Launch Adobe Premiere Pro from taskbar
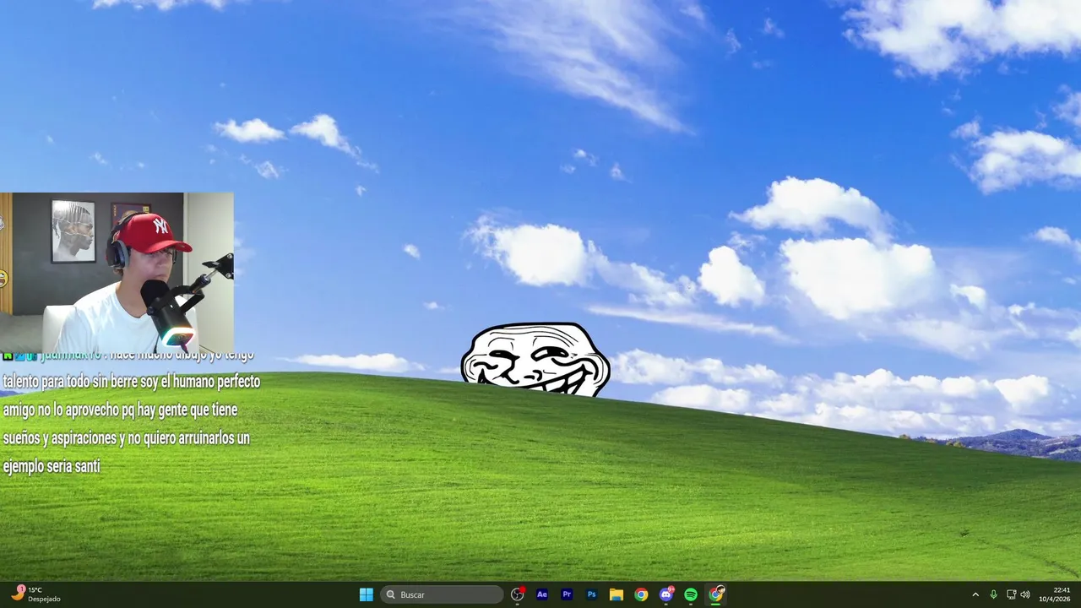This screenshot has height=608, width=1081. (x=567, y=594)
